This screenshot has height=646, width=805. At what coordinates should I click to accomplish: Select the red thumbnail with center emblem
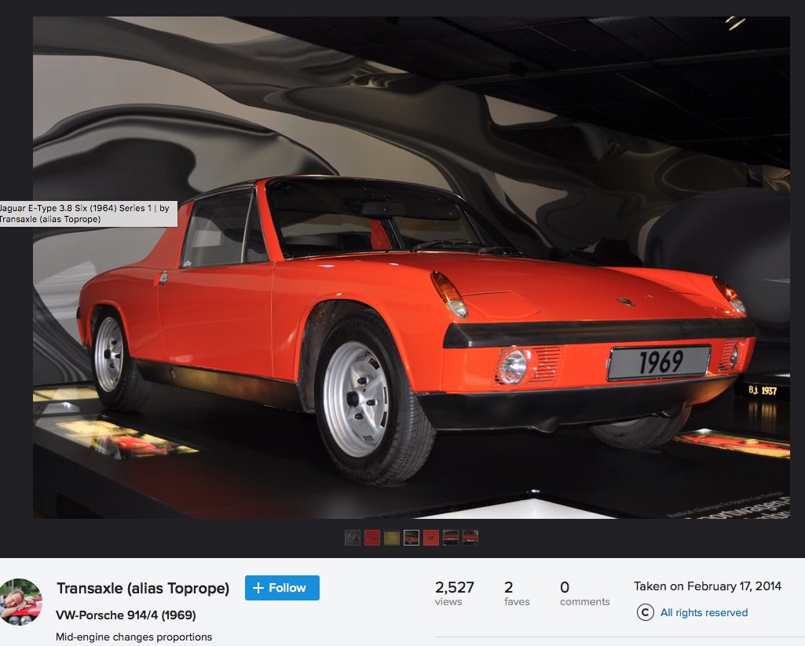click(x=430, y=537)
